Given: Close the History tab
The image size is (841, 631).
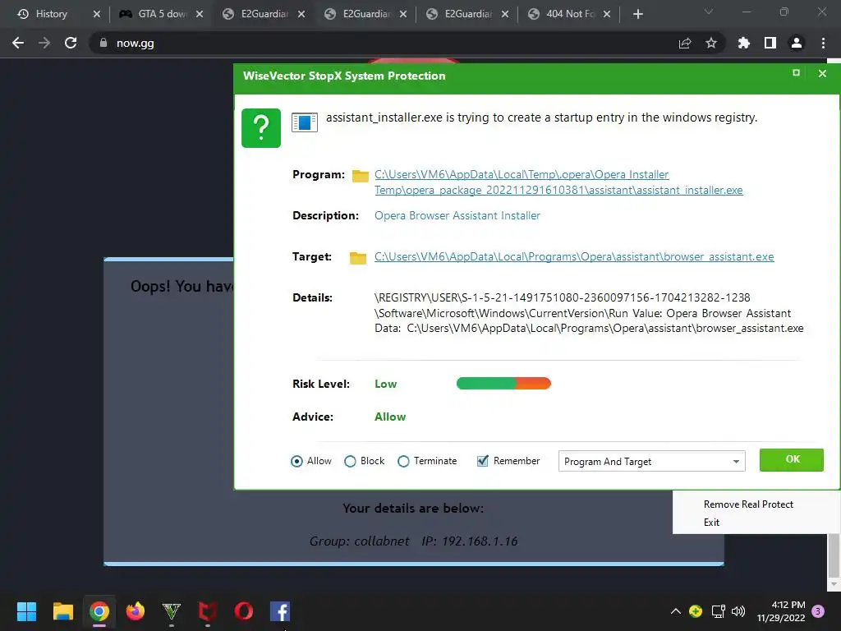Looking at the screenshot, I should [97, 14].
